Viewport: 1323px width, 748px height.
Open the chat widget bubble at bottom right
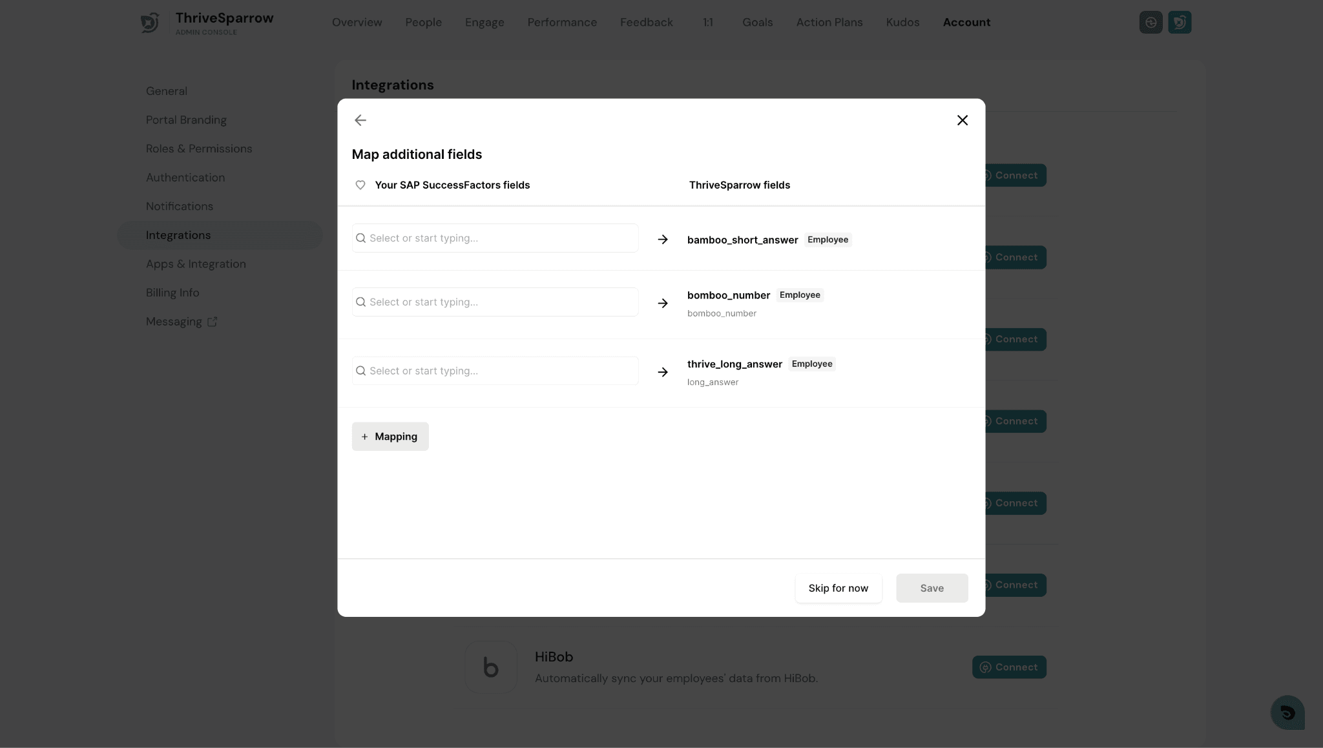[1287, 712]
